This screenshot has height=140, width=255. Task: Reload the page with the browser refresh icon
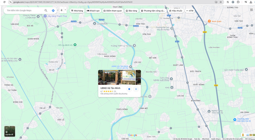tap(4, 2)
